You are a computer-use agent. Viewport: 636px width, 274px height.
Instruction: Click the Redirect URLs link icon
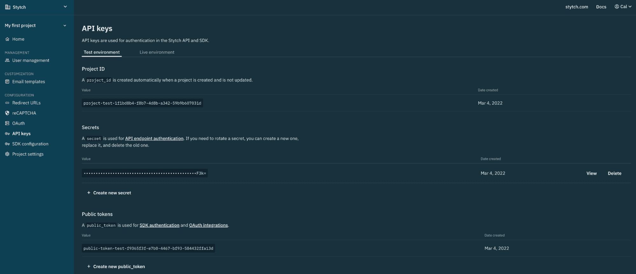(7, 103)
